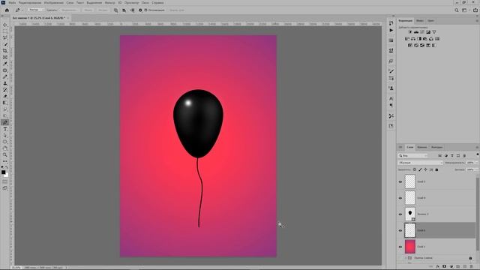Add a Levels adjustment
The height and width of the screenshot is (270, 480).
(416, 31)
